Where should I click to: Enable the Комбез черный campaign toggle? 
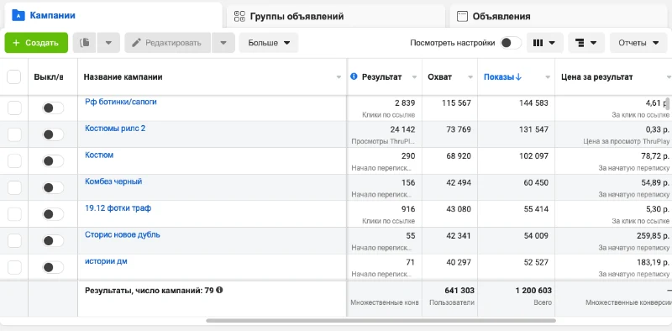pyautogui.click(x=53, y=188)
